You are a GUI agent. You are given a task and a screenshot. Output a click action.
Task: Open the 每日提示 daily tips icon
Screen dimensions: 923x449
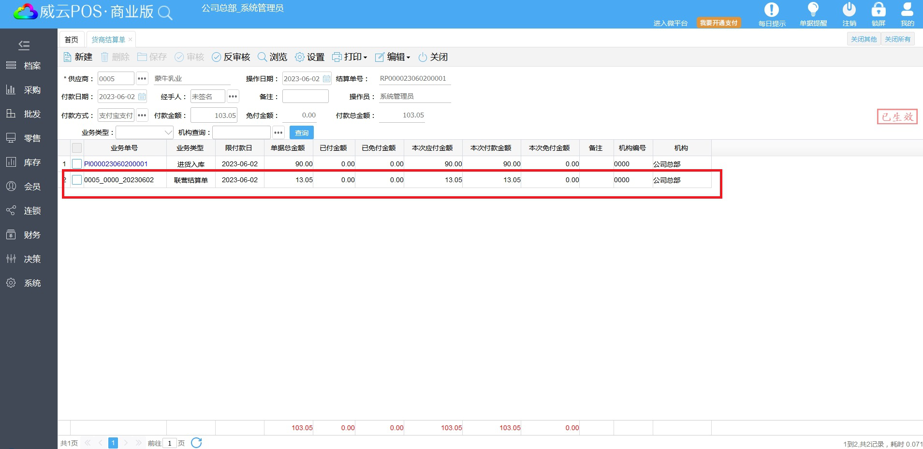[771, 10]
